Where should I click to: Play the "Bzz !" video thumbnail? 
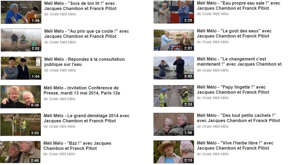(20, 152)
